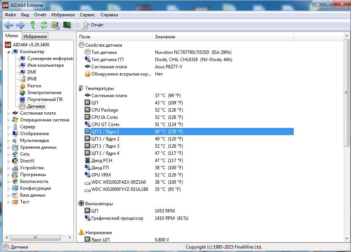Select the Графический процессор fan row
Screen dimensions: 351x252
click(x=189, y=218)
